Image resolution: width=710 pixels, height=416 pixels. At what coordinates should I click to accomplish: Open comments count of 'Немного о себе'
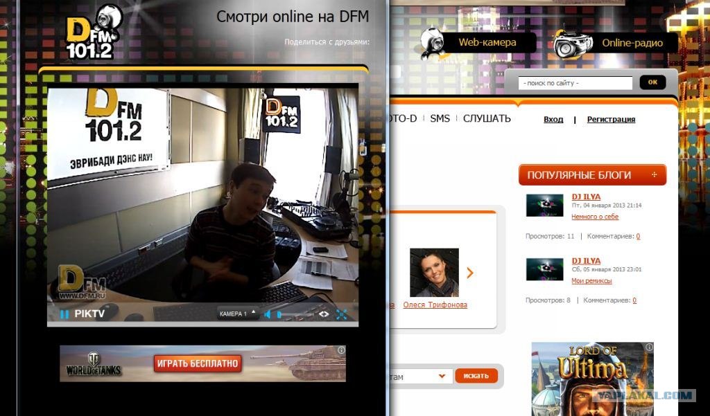point(638,236)
